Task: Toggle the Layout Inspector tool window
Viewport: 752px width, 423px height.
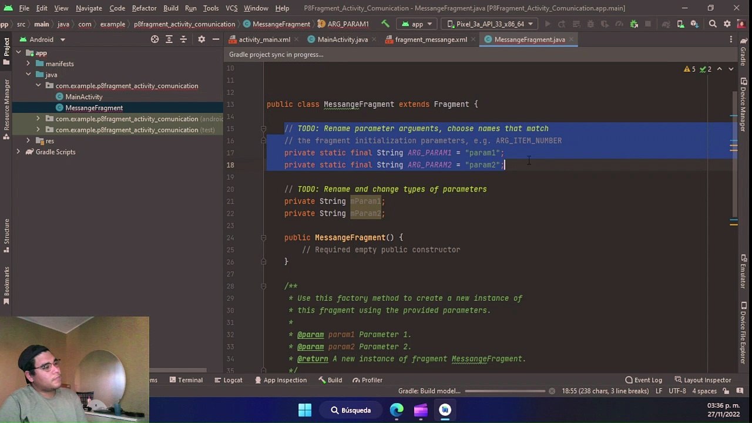Action: (x=703, y=380)
